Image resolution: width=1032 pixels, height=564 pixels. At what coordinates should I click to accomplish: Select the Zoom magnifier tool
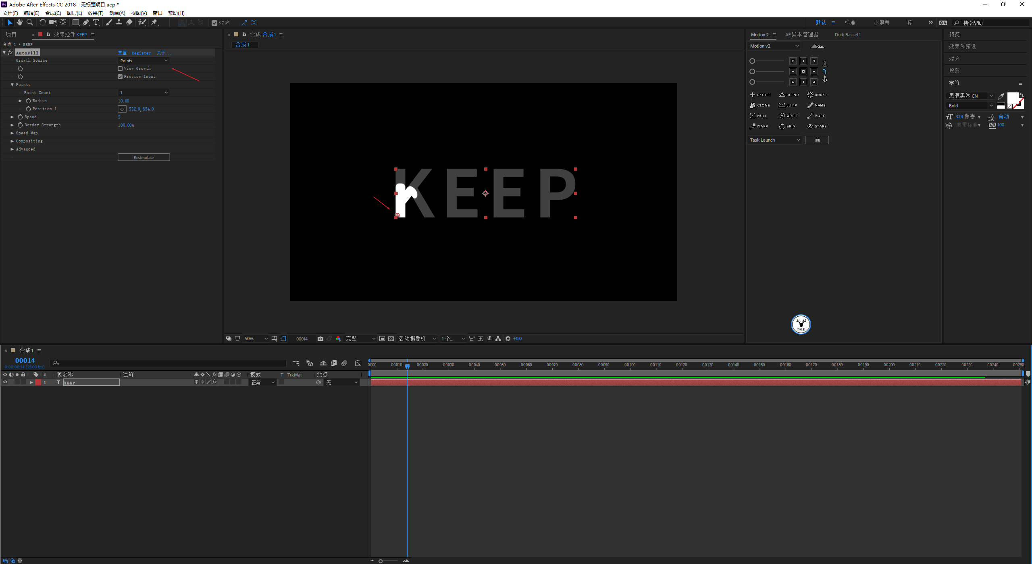pyautogui.click(x=29, y=23)
